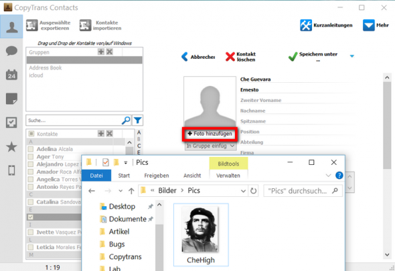The width and height of the screenshot is (395, 271).
Task: Check the Angelica Torres contact checkbox
Action: click(x=31, y=180)
